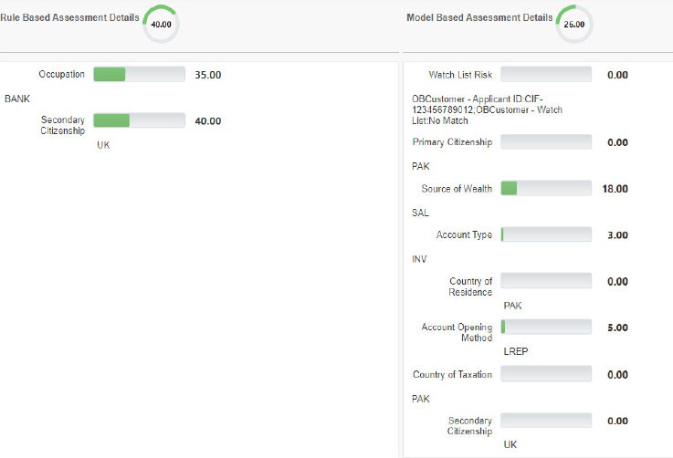The height and width of the screenshot is (458, 673).
Task: Click the Primary Citizenship score 0.00
Action: pos(617,142)
